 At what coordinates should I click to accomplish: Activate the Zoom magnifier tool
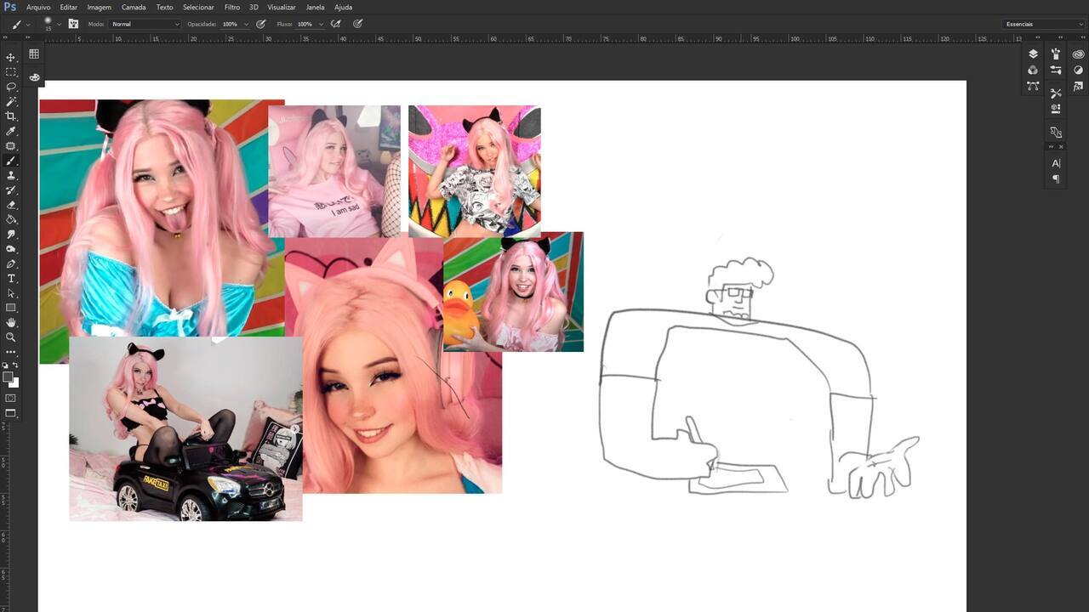[x=11, y=337]
